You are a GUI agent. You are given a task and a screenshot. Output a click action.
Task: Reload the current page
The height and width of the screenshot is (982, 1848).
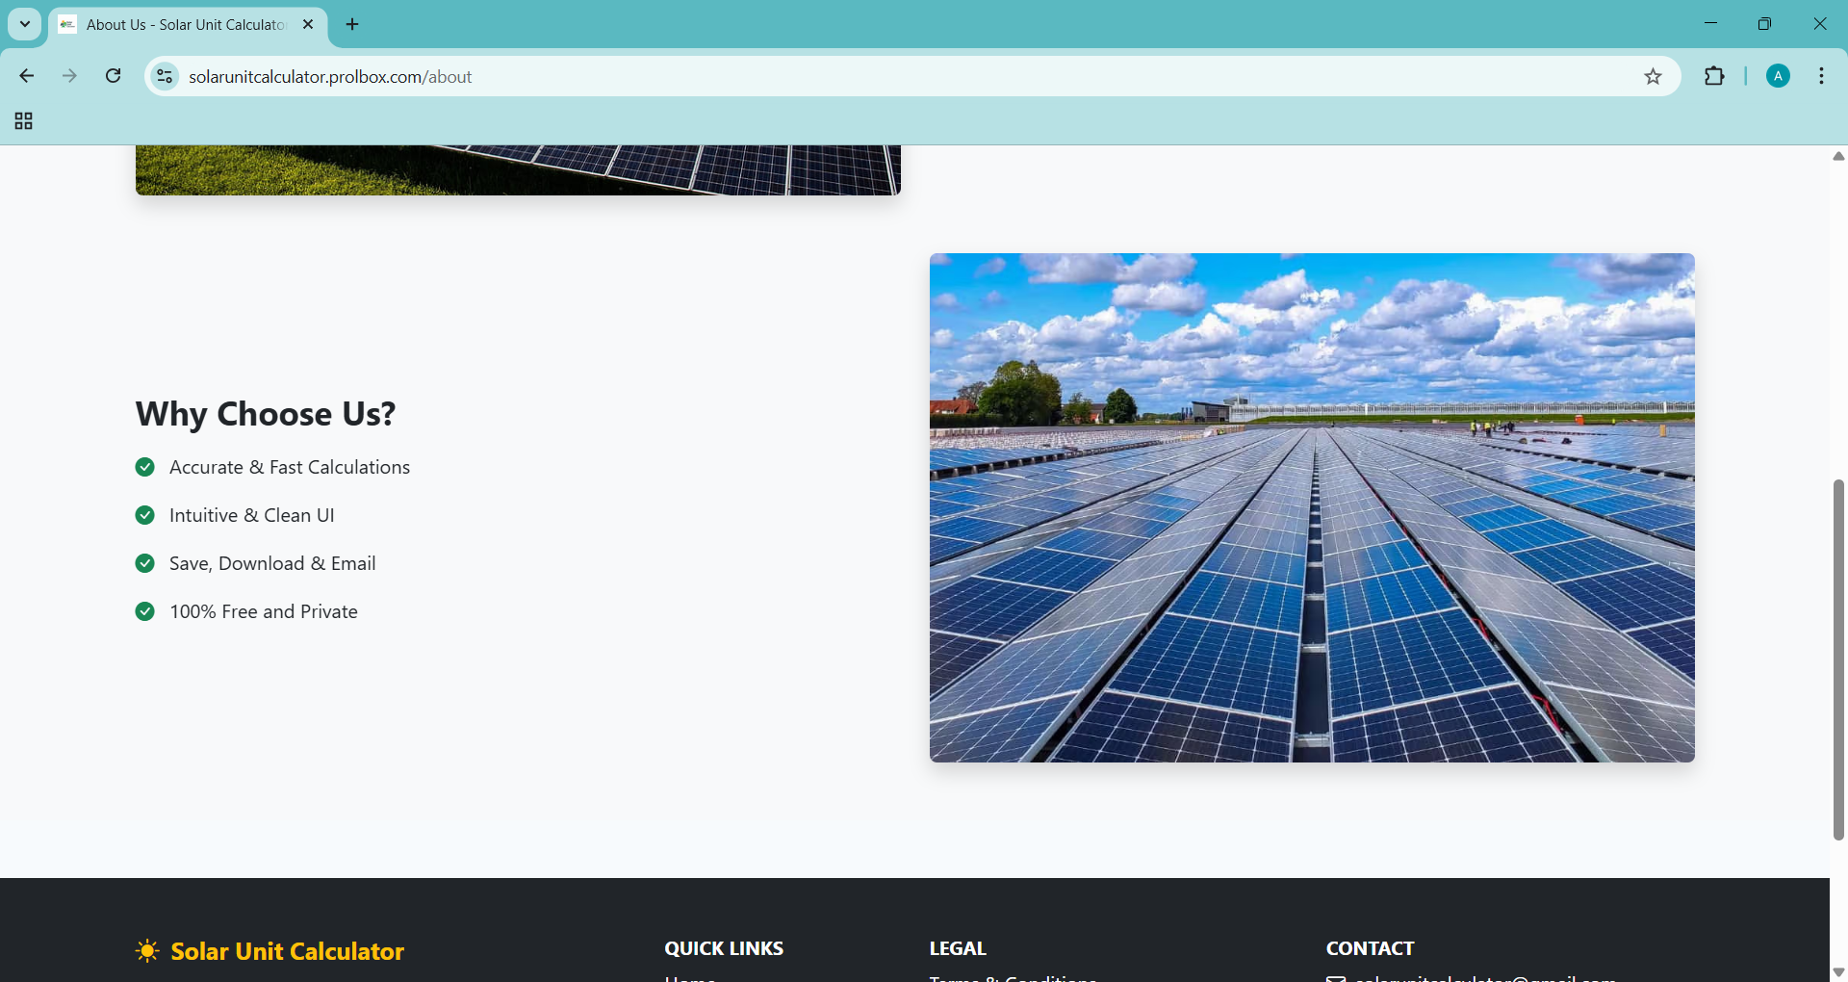113,76
